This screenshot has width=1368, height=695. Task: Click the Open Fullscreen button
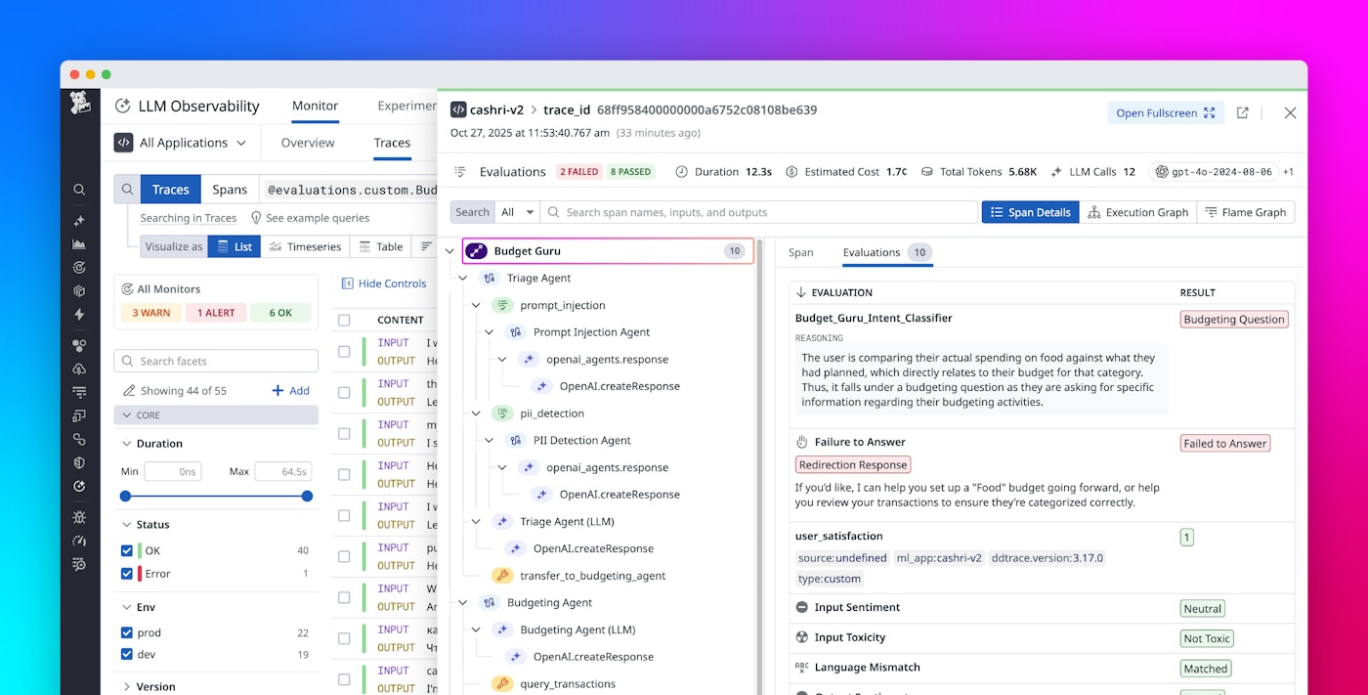tap(1165, 112)
